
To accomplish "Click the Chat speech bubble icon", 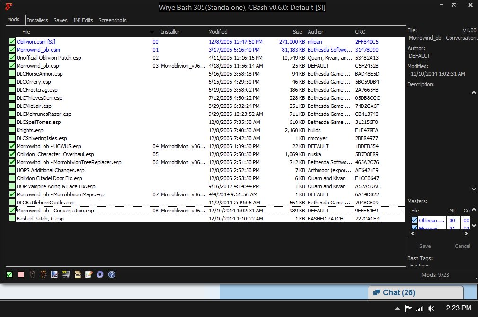I will pos(376,292).
